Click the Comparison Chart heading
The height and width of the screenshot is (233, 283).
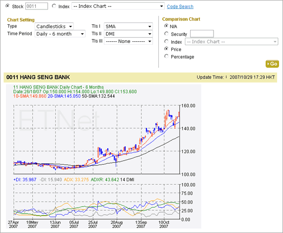181,19
